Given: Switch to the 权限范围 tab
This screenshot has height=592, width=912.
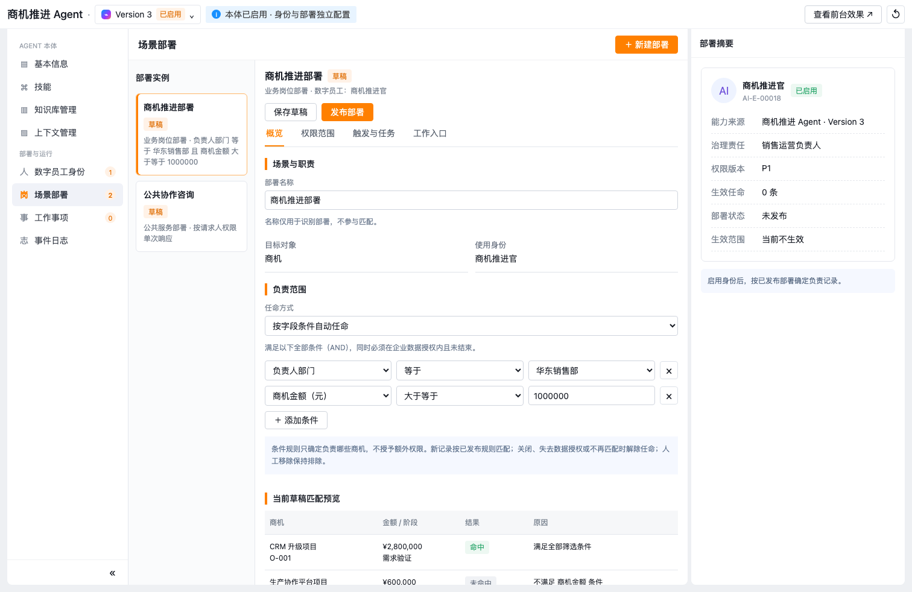Looking at the screenshot, I should pyautogui.click(x=318, y=133).
